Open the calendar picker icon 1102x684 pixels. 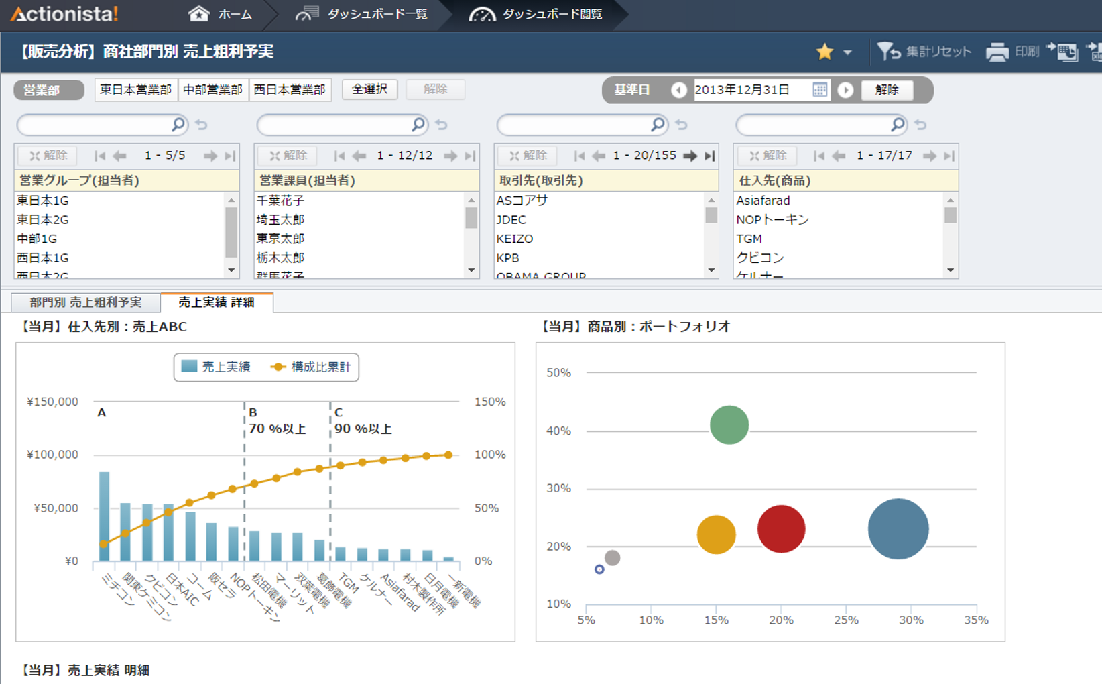point(819,90)
